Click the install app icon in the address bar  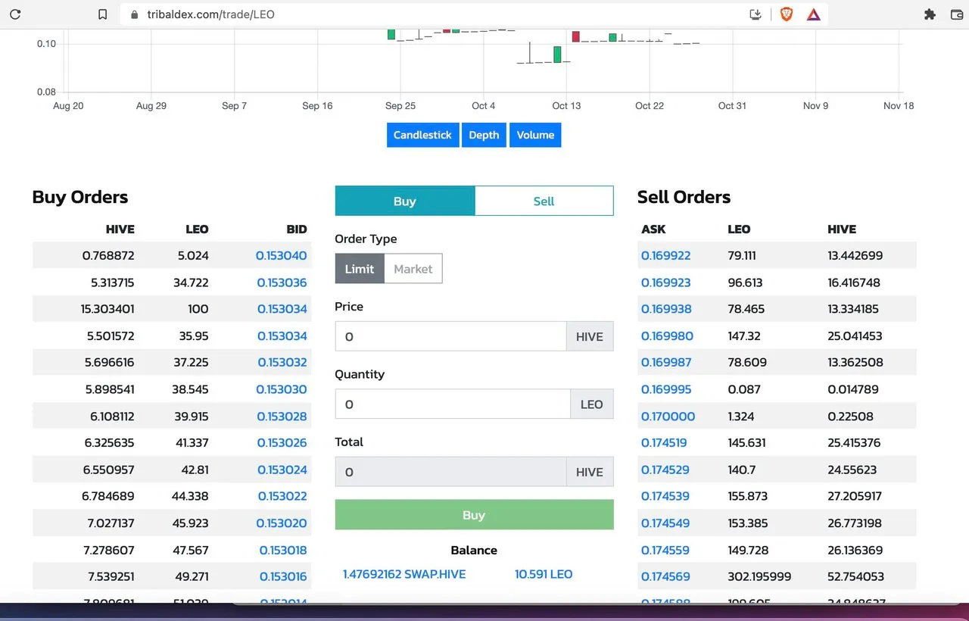pos(756,14)
